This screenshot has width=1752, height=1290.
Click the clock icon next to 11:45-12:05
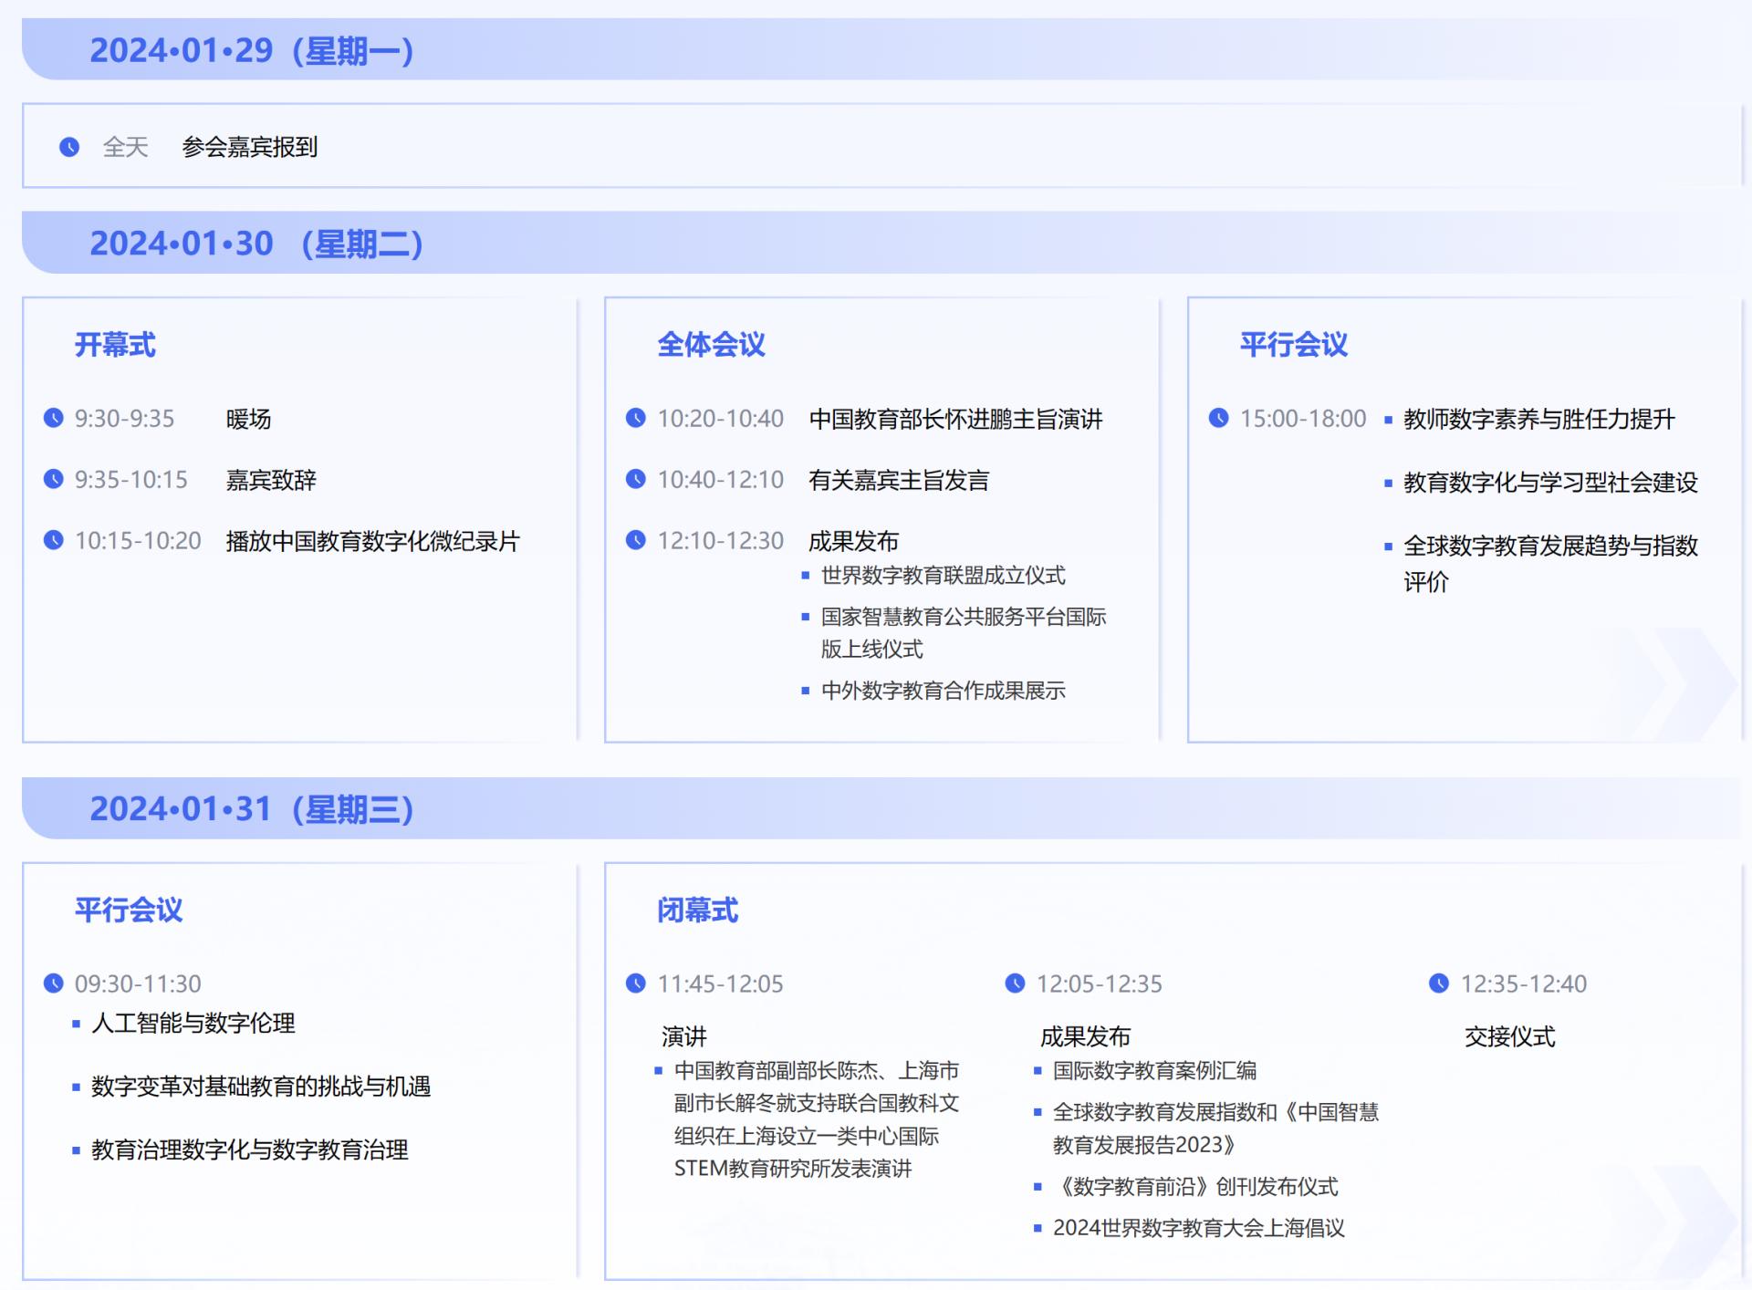click(x=637, y=983)
